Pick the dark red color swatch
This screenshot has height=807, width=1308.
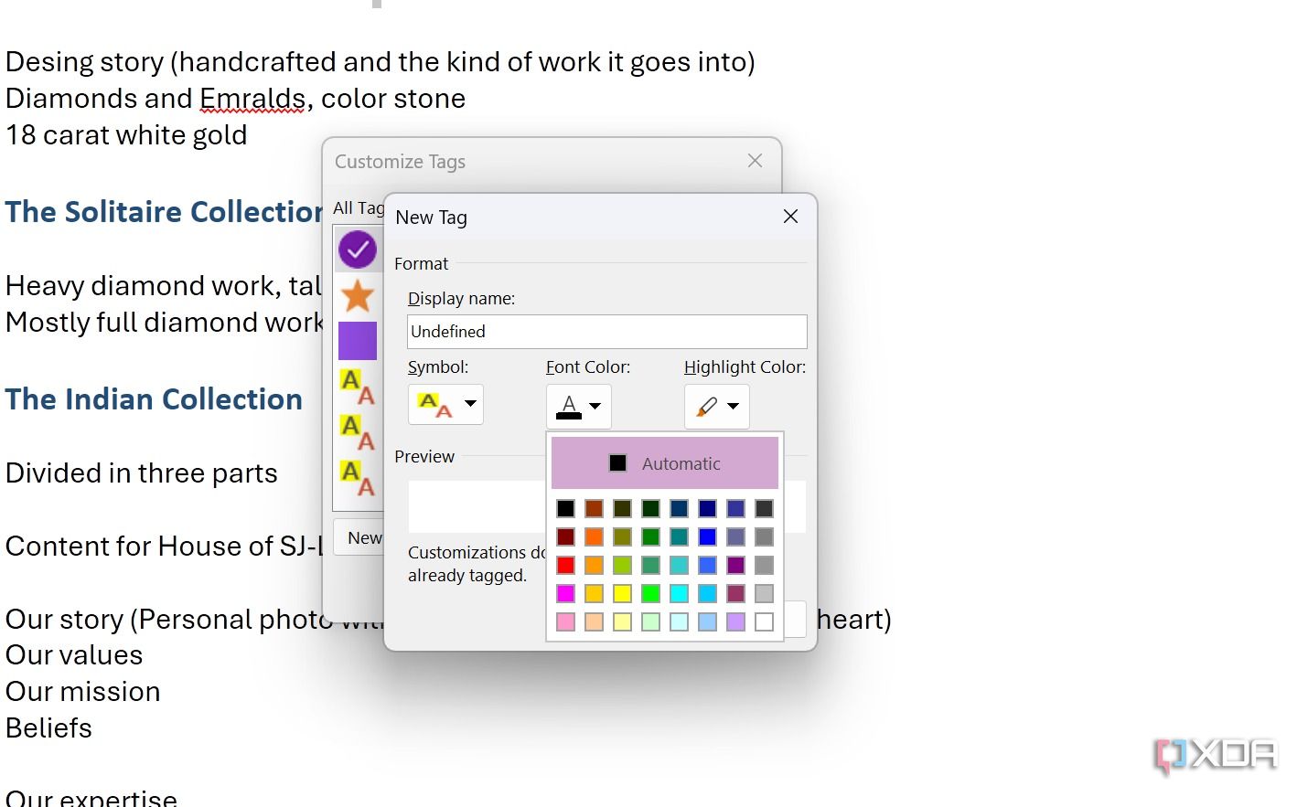566,536
